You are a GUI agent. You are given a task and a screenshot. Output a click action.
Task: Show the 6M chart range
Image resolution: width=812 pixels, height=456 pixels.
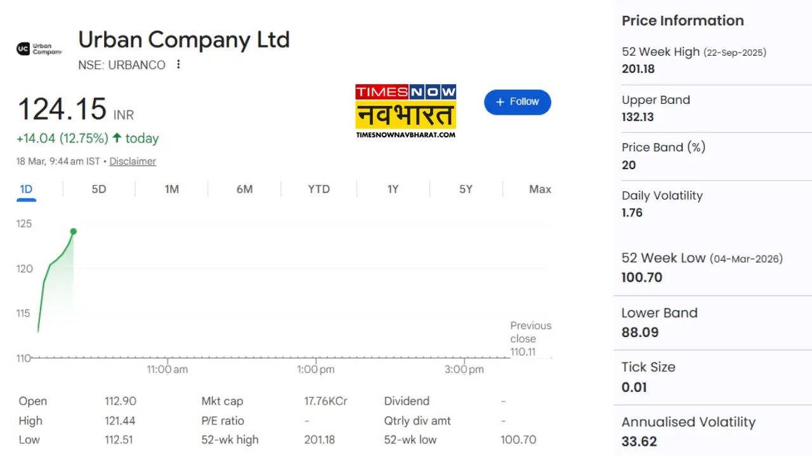point(244,189)
